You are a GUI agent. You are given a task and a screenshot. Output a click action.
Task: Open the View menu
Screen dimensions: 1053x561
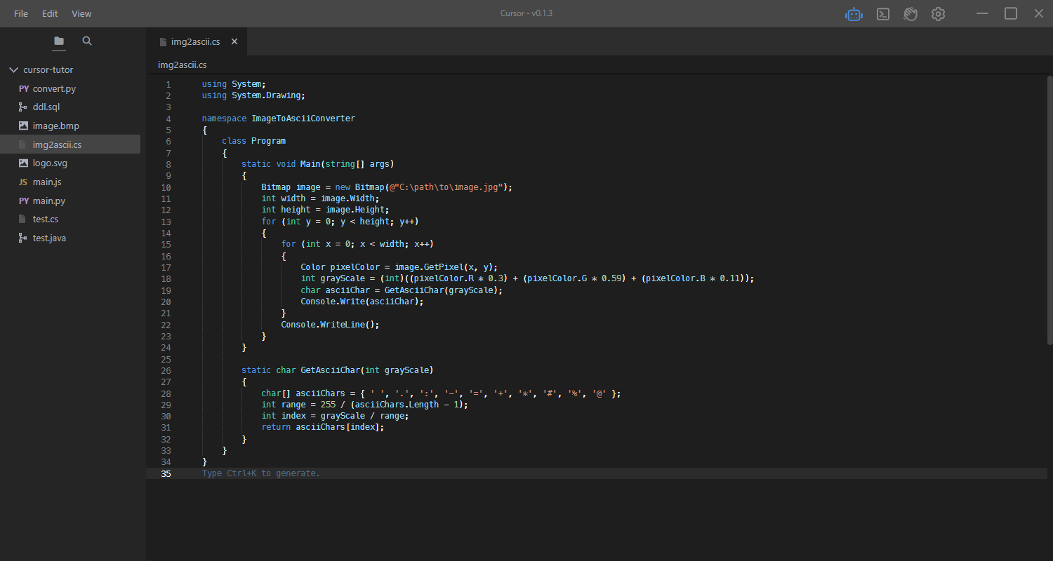coord(81,14)
